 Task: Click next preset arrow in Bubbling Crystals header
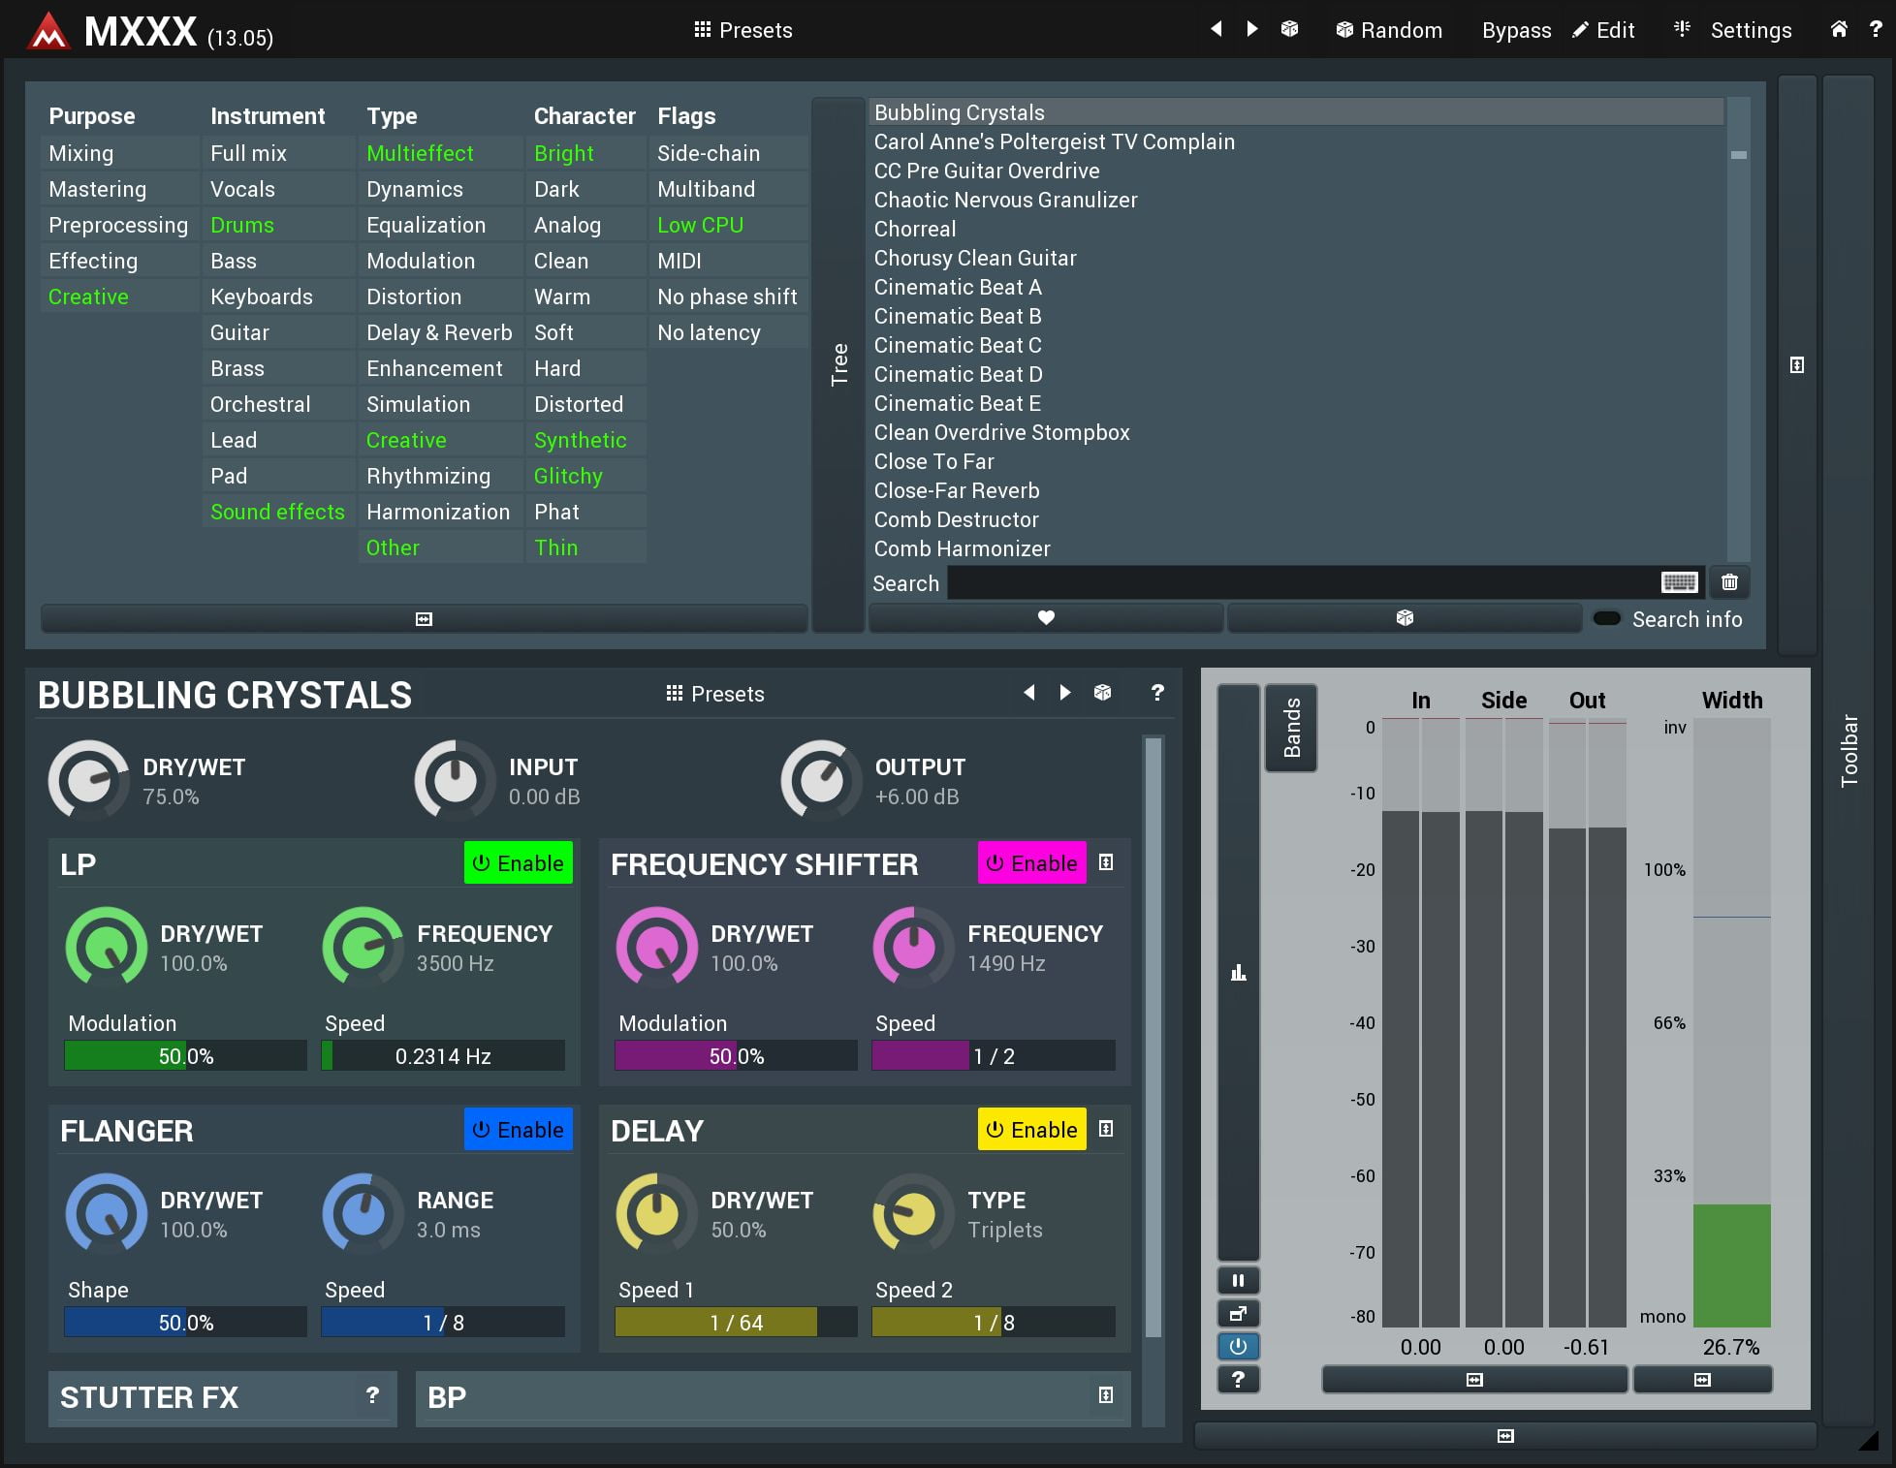[1065, 693]
